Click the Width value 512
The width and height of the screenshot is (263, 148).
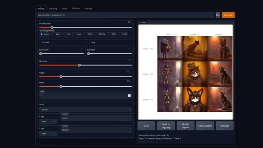pyautogui.click(x=129, y=81)
